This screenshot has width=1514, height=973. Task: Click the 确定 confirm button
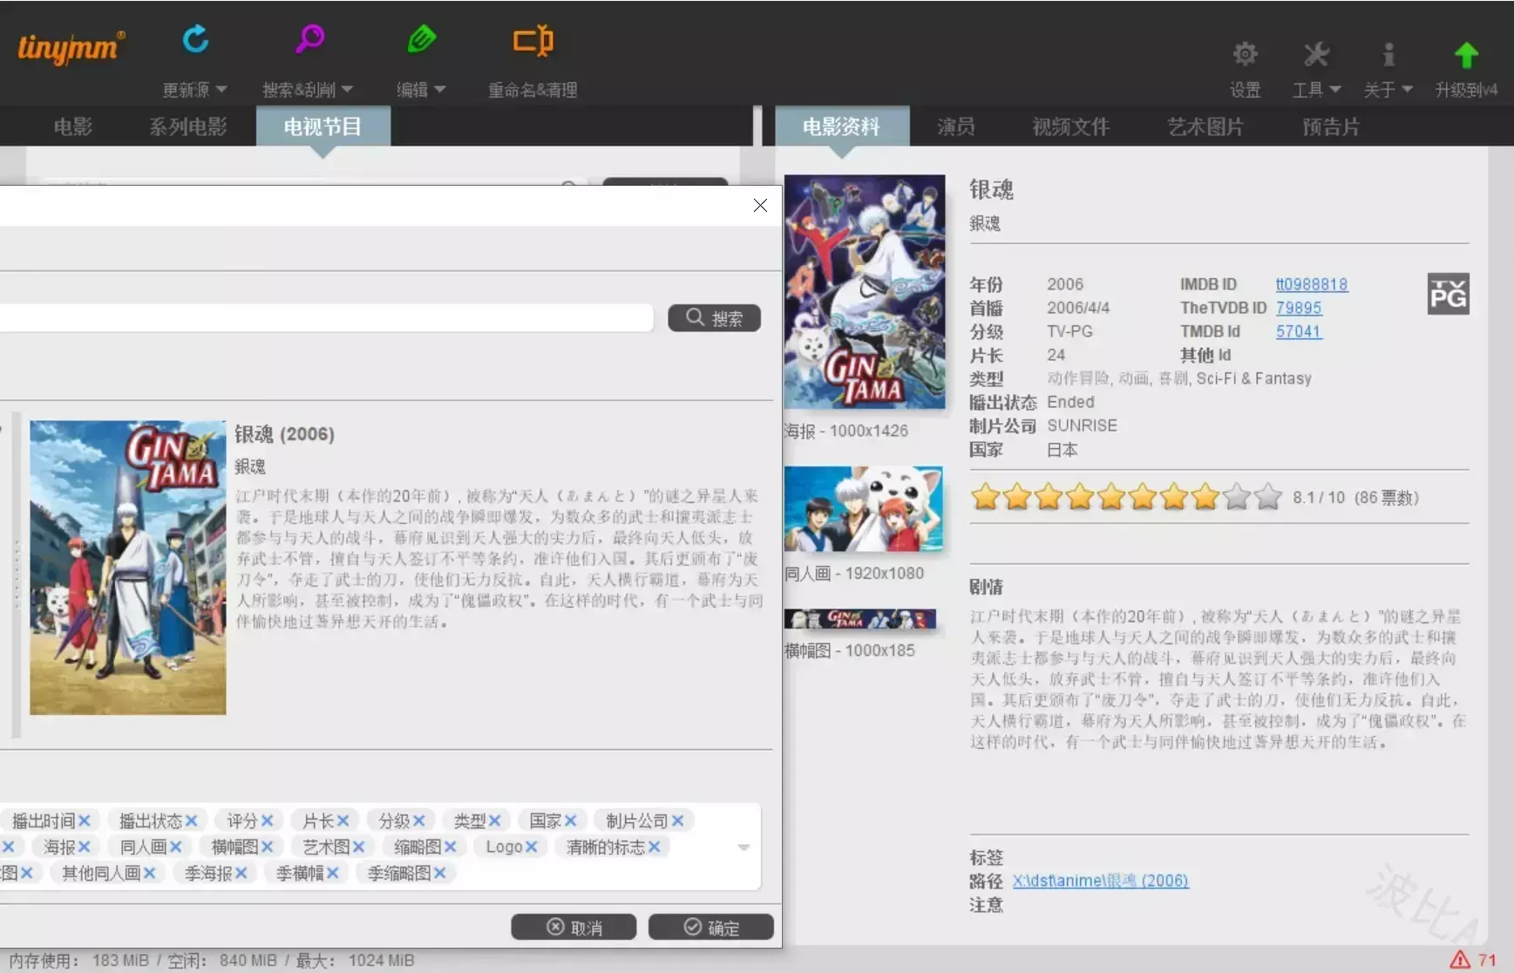pyautogui.click(x=710, y=927)
